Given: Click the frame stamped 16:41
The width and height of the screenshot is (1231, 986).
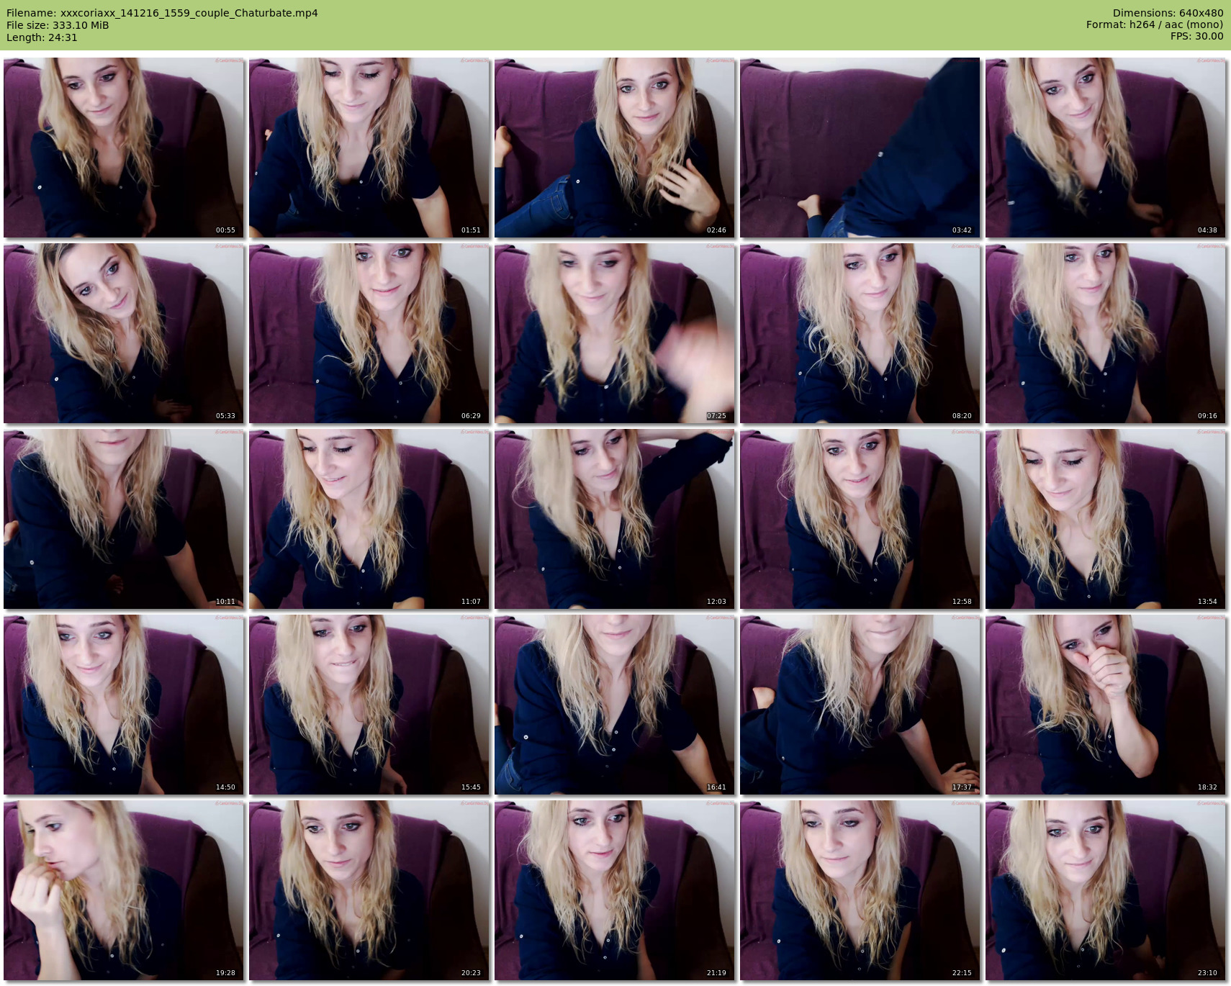Looking at the screenshot, I should (x=615, y=705).
